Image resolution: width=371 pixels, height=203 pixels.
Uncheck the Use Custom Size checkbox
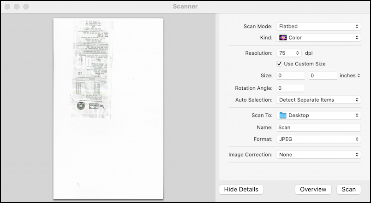tap(279, 64)
